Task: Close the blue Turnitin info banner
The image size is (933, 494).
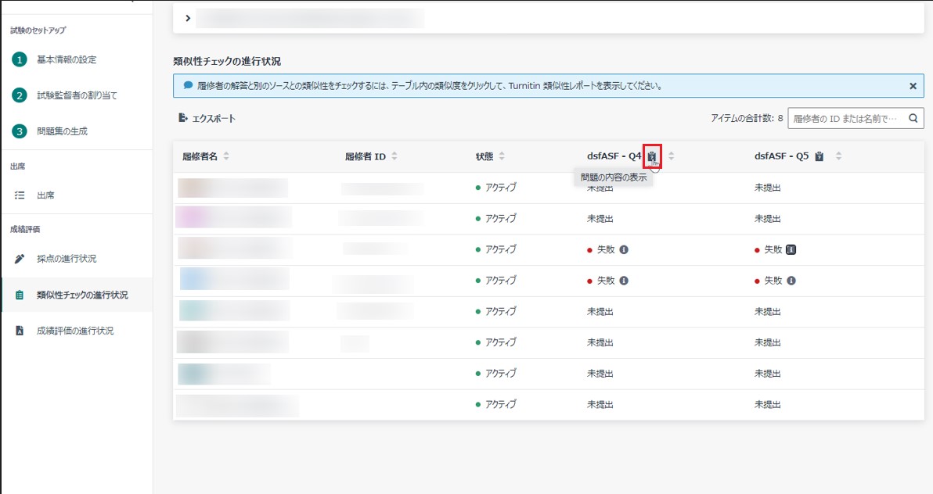Action: (x=913, y=86)
